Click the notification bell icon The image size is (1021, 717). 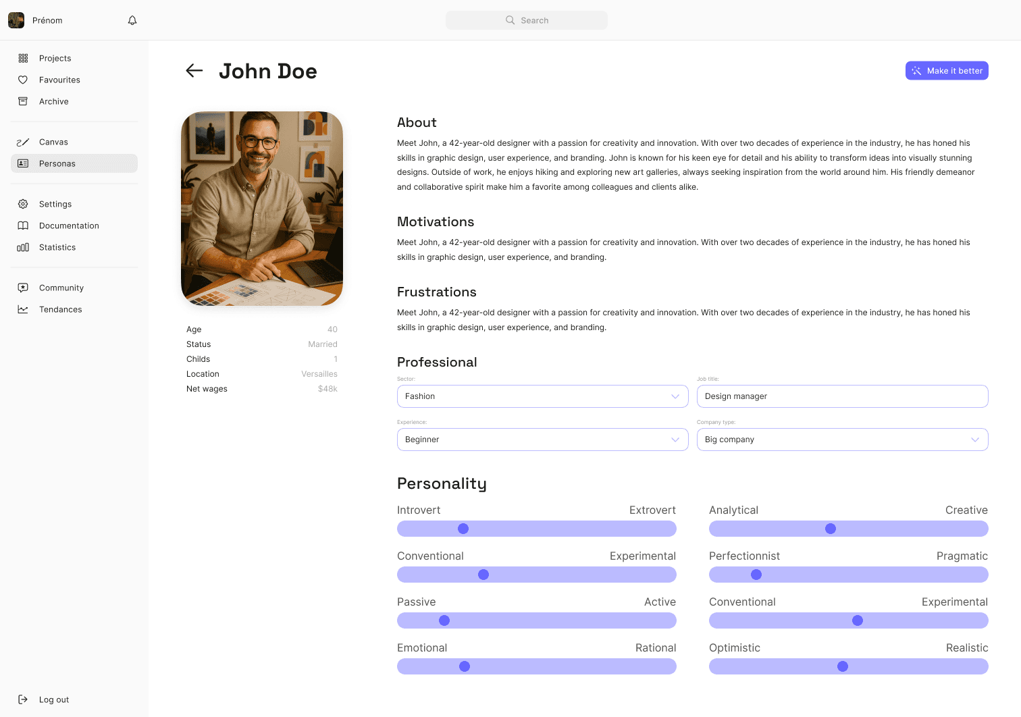(132, 20)
